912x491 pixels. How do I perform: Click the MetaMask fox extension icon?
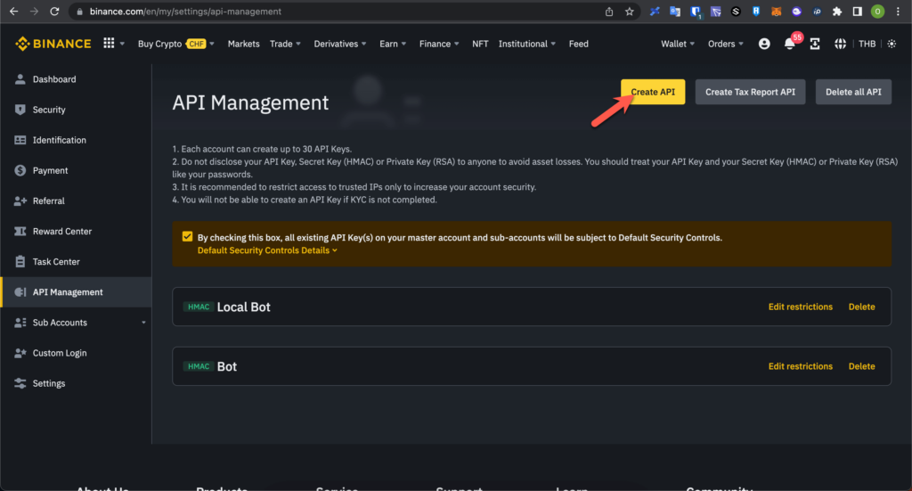click(x=776, y=12)
